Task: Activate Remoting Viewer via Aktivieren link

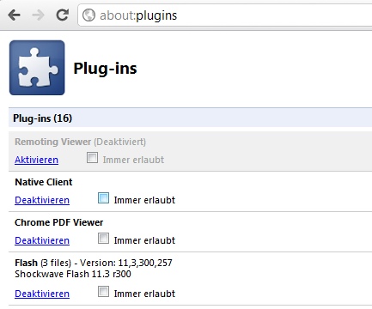Action: (36, 160)
